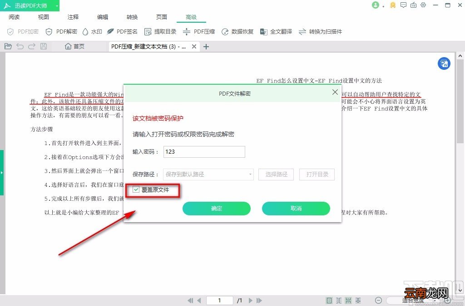Click the undo arrow icon

coord(20,46)
